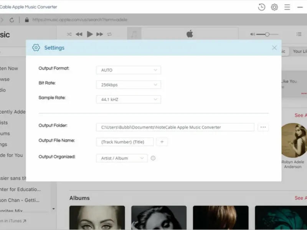The width and height of the screenshot is (307, 230).
Task: Click the Settings dialog gear icon
Action: tap(36, 48)
